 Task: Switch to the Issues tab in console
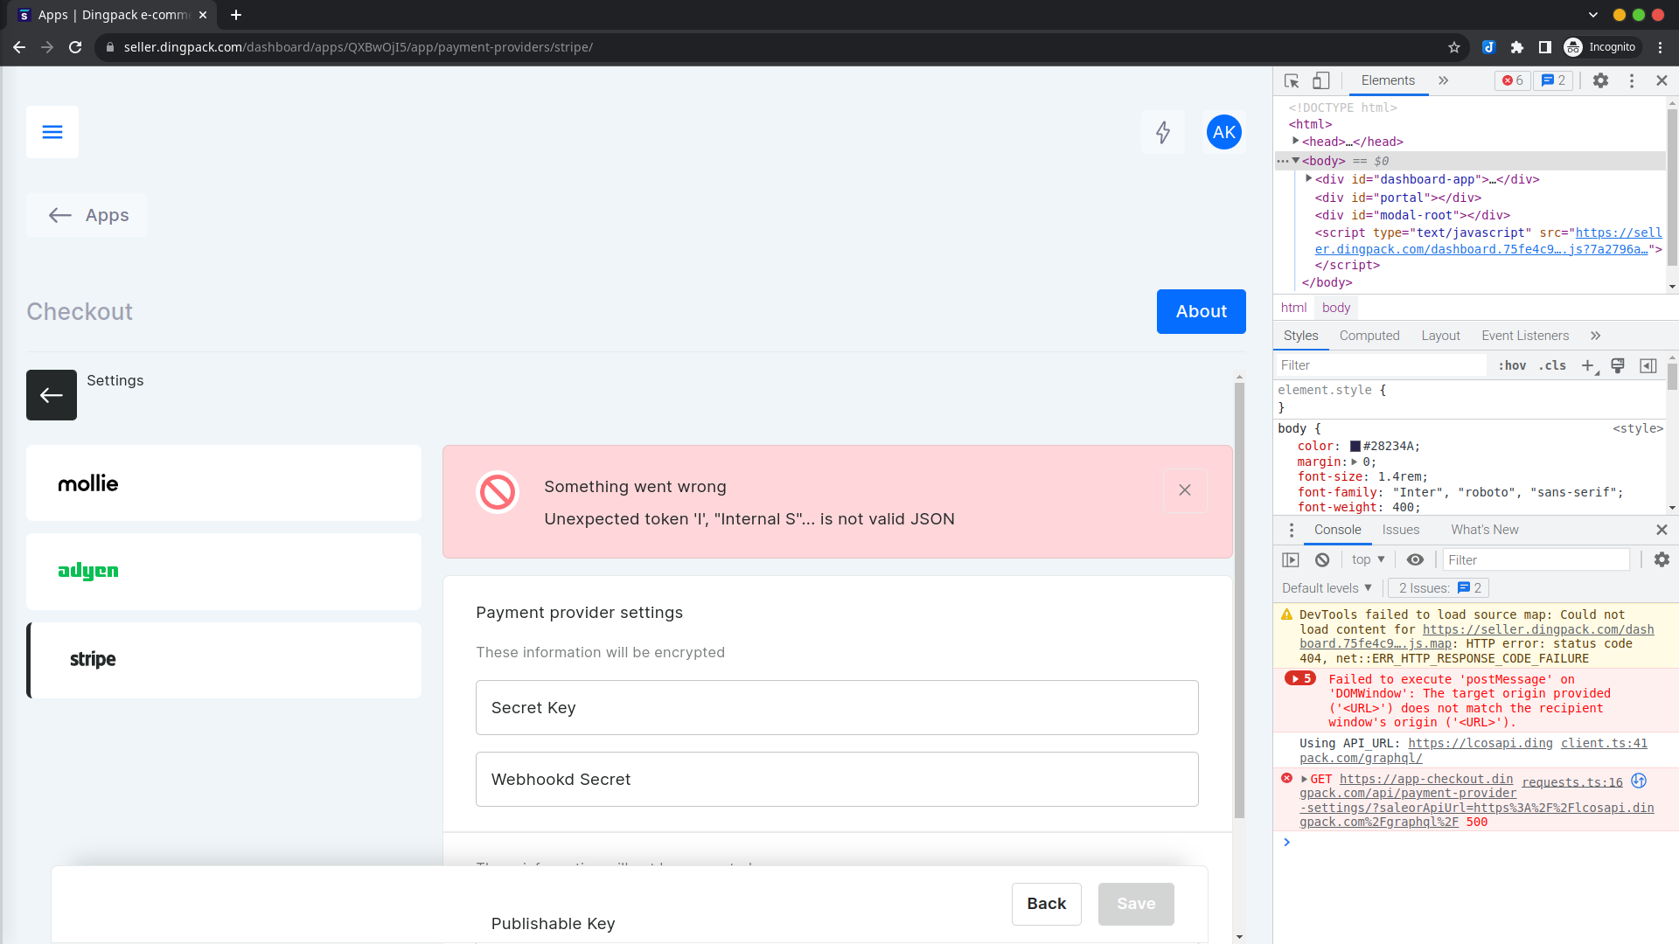click(x=1399, y=530)
